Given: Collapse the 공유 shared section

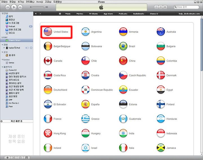Looking at the screenshot, I should pos(2,52).
